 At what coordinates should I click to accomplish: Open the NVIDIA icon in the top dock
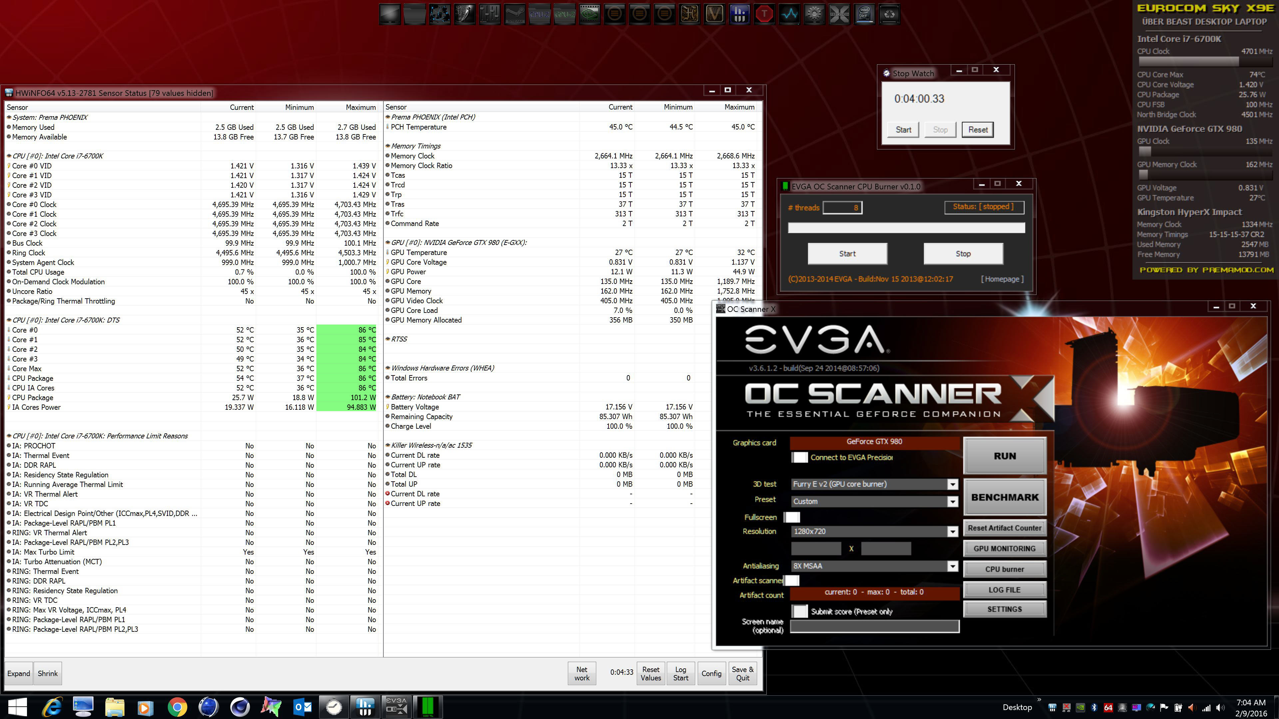coord(589,14)
